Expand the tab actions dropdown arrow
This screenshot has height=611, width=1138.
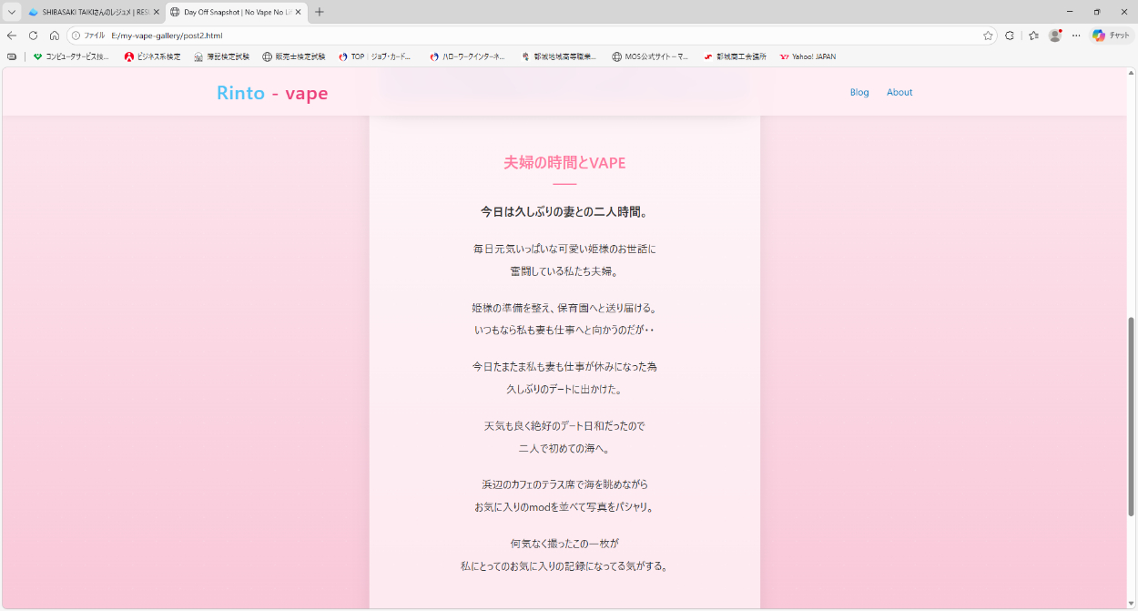point(12,12)
